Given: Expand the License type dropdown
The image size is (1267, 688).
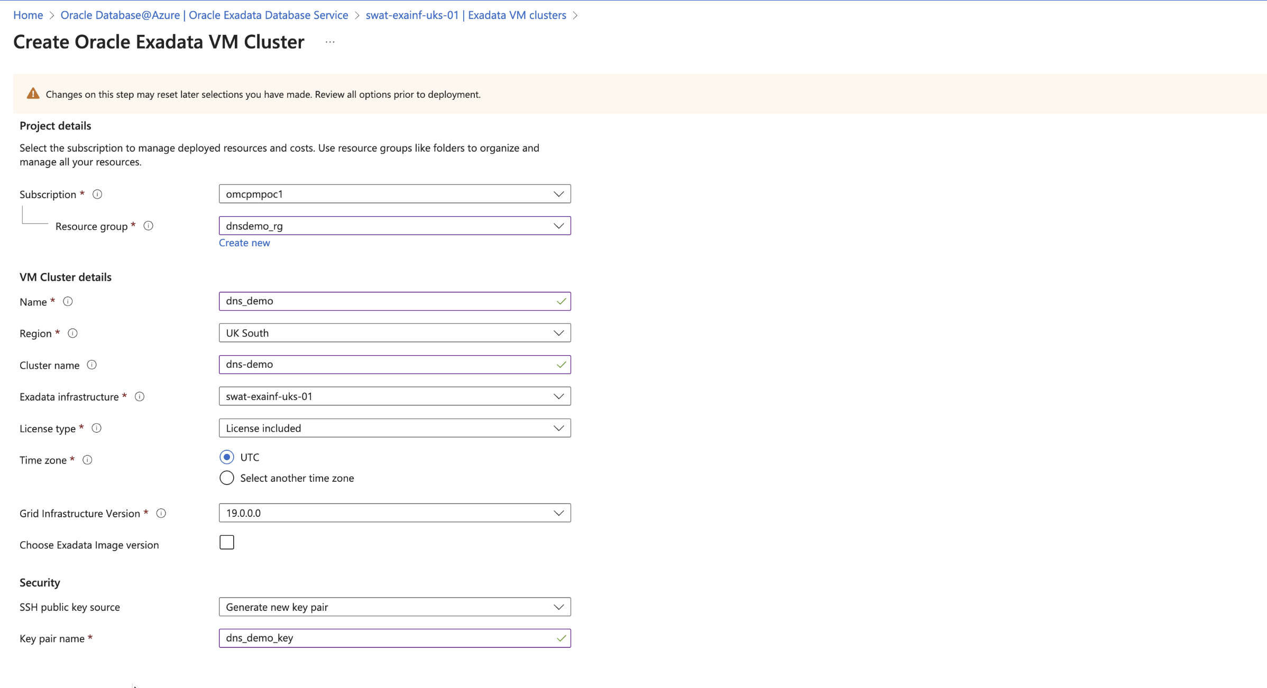Looking at the screenshot, I should (394, 428).
